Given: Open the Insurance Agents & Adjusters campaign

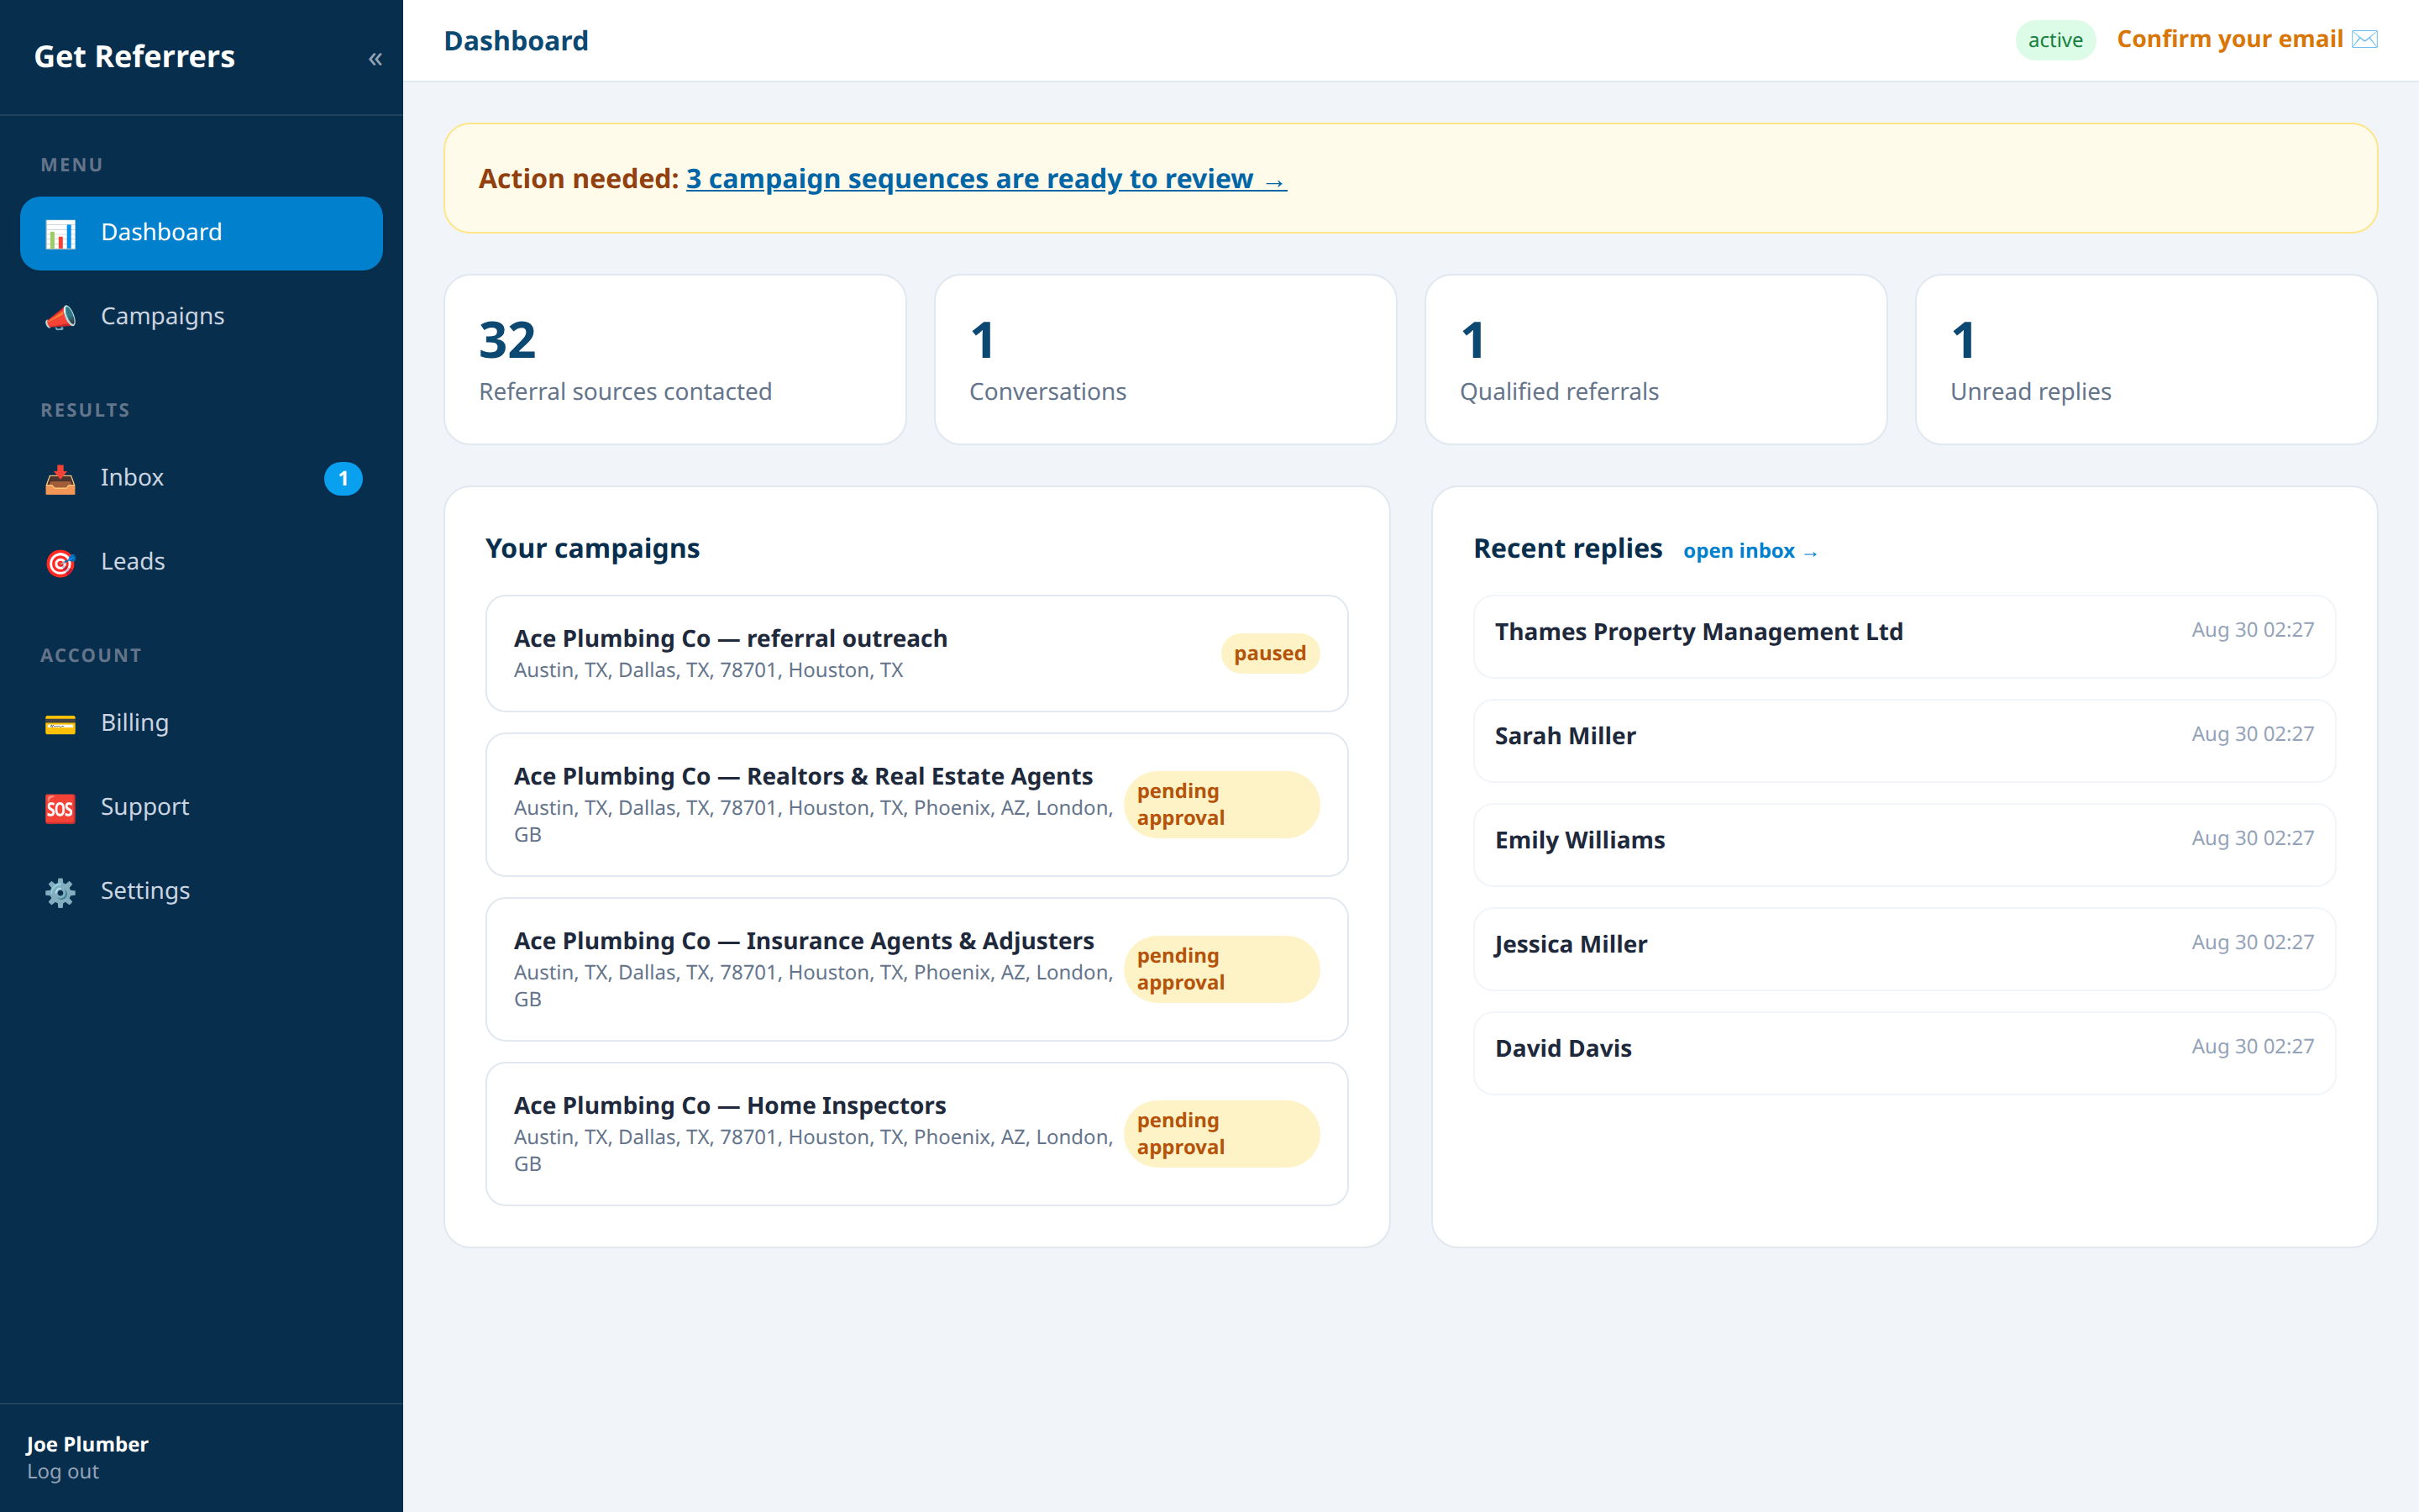Looking at the screenshot, I should pos(916,970).
